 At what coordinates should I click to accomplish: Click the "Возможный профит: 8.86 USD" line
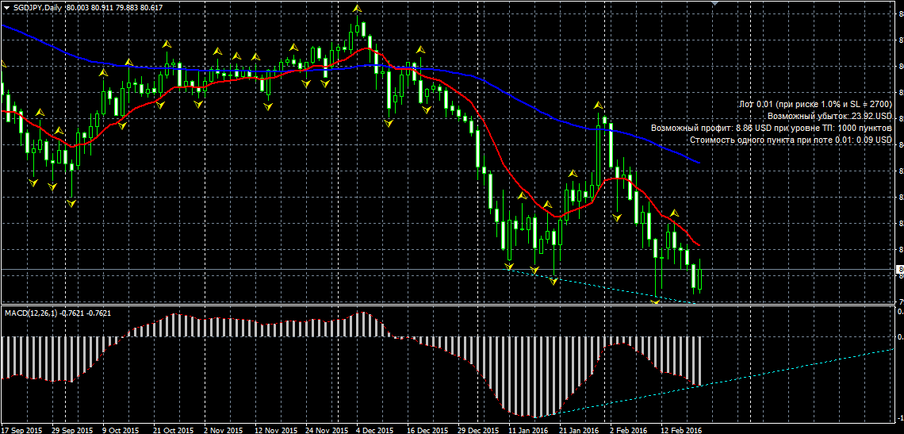(772, 128)
